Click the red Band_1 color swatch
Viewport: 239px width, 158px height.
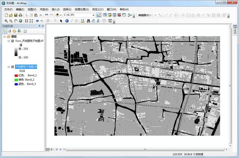point(16,75)
